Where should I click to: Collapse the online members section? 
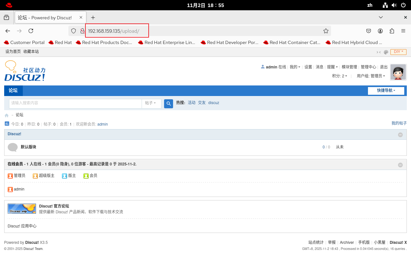400,165
